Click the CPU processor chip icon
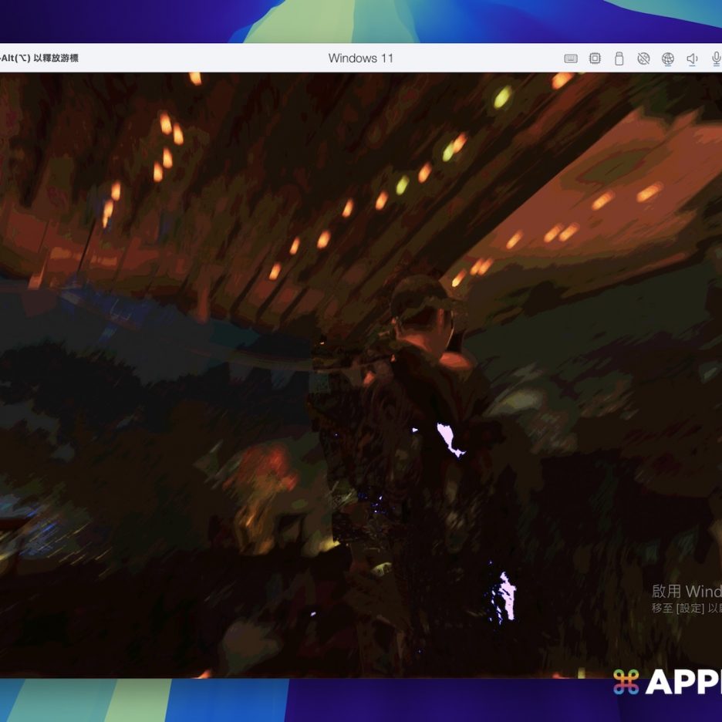The width and height of the screenshot is (722, 722). (595, 59)
